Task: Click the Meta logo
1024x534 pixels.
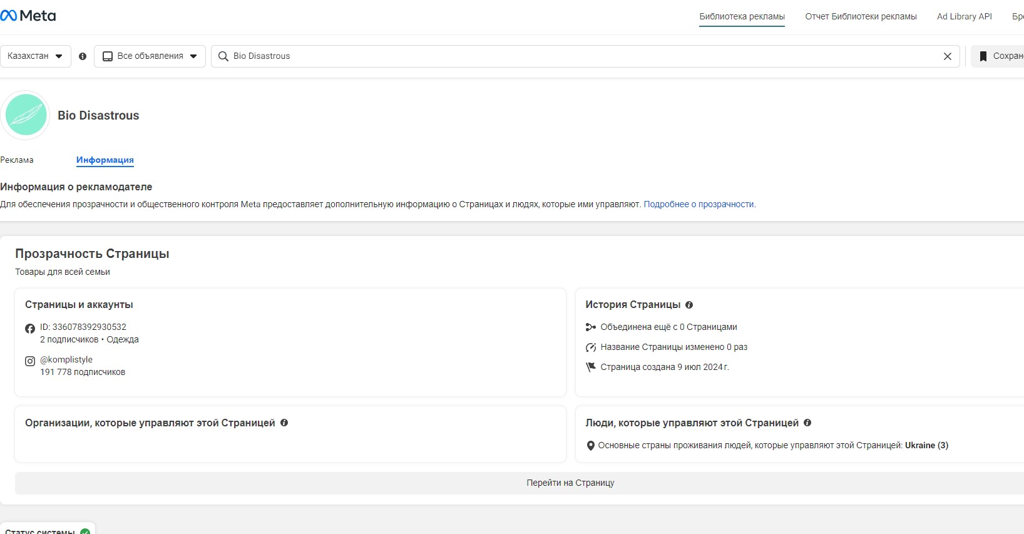Action: pos(28,16)
